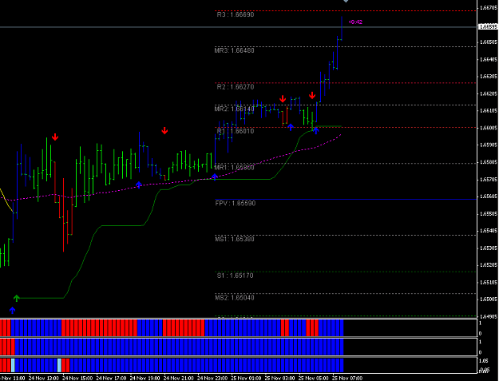Viewport: 499px width, 381px height.
Task: Click price scale value 1.65405
Action: [488, 231]
